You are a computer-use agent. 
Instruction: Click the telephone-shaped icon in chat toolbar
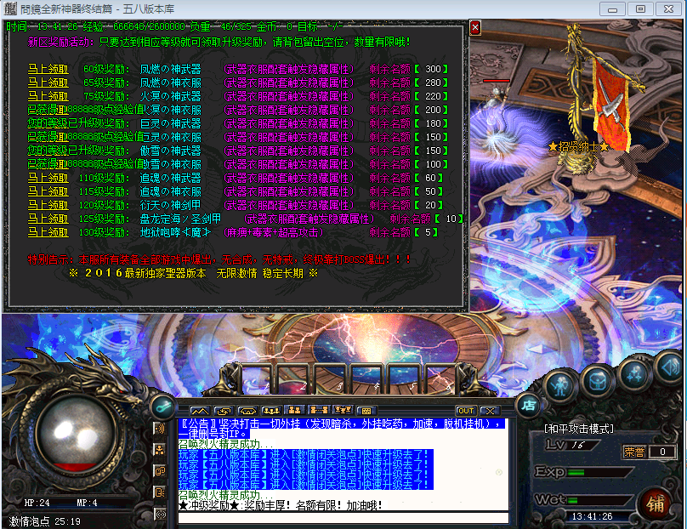[x=247, y=411]
